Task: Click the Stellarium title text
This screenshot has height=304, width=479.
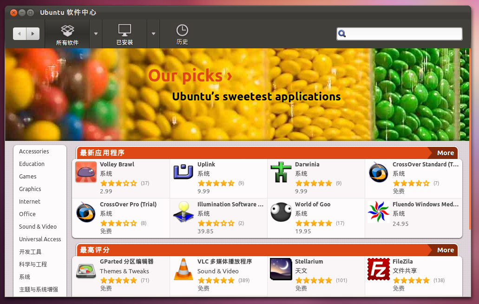Action: tap(309, 262)
